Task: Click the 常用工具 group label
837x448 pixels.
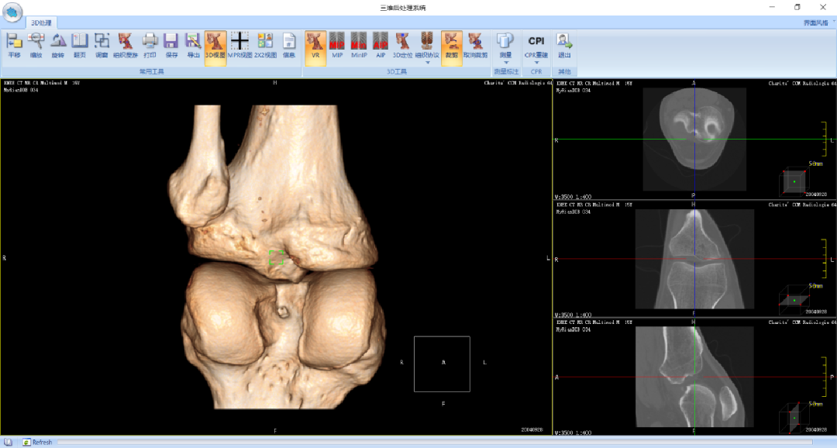Action: [x=152, y=71]
